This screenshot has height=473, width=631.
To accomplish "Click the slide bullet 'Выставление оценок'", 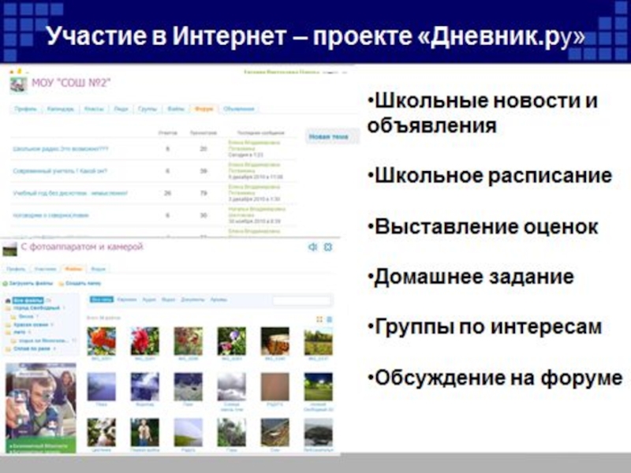I will click(x=483, y=226).
